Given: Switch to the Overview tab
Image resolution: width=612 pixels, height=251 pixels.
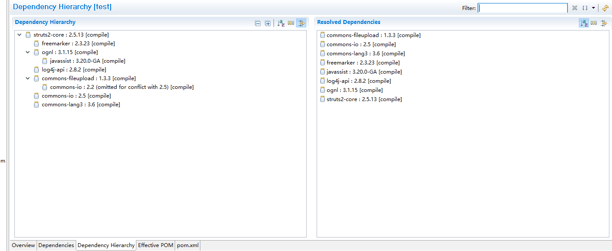Looking at the screenshot, I should click(24, 245).
